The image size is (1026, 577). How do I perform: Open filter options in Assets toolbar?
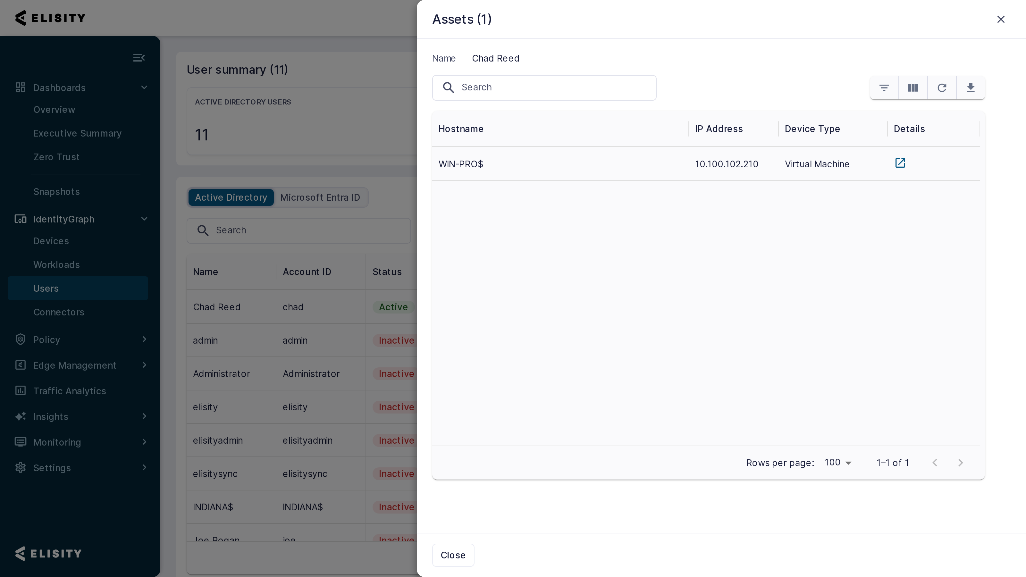click(884, 88)
